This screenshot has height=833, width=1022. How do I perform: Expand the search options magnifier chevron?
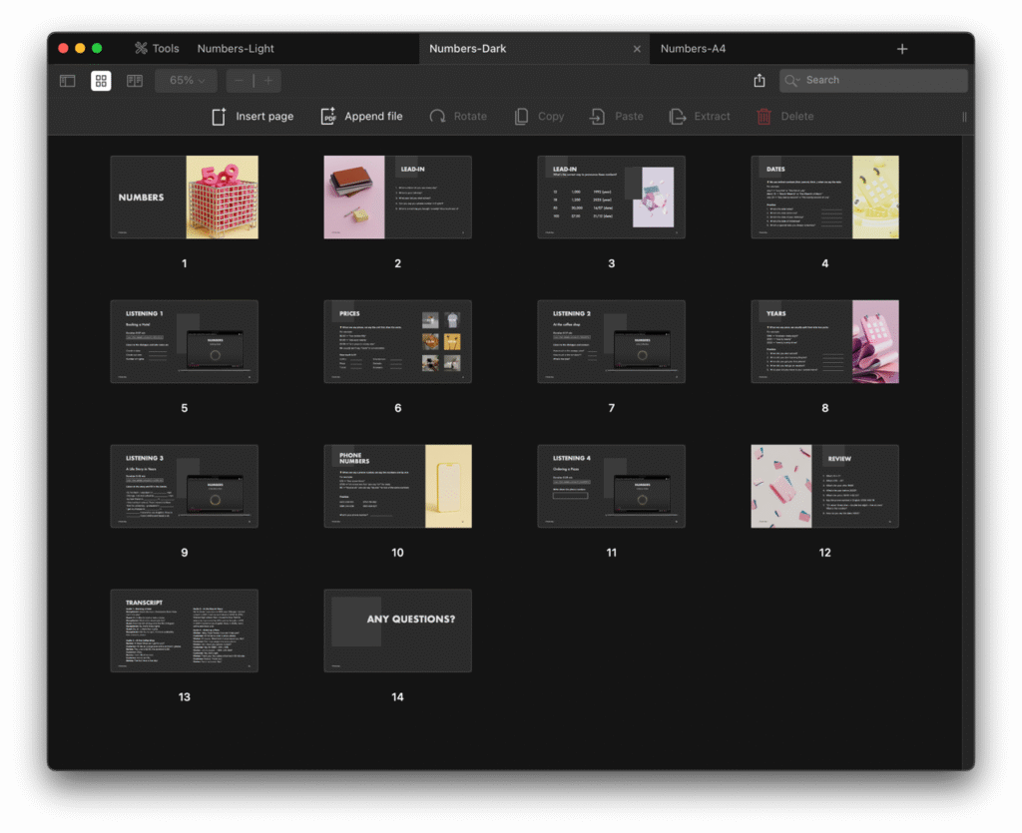[793, 81]
